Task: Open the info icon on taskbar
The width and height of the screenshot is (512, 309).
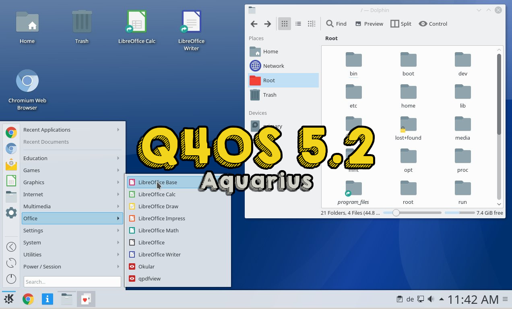Action: tap(47, 299)
